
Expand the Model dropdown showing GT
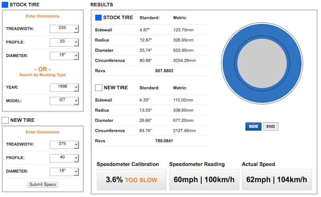(64, 101)
